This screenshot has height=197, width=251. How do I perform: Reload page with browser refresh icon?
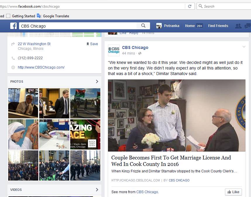point(190,6)
